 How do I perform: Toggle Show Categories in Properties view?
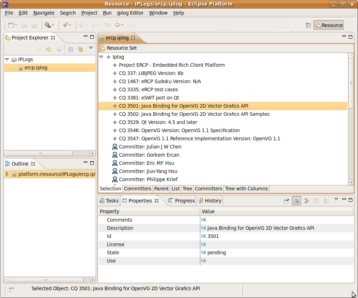297,201
